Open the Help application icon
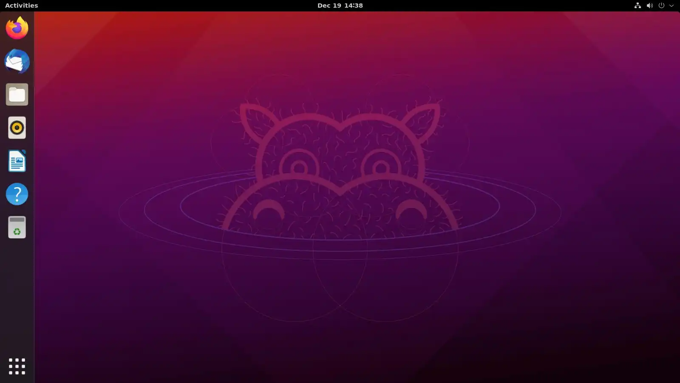This screenshot has height=383, width=680. point(17,194)
